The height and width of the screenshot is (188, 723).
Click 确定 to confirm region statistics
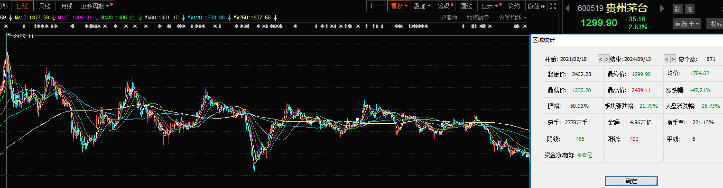[631, 181]
